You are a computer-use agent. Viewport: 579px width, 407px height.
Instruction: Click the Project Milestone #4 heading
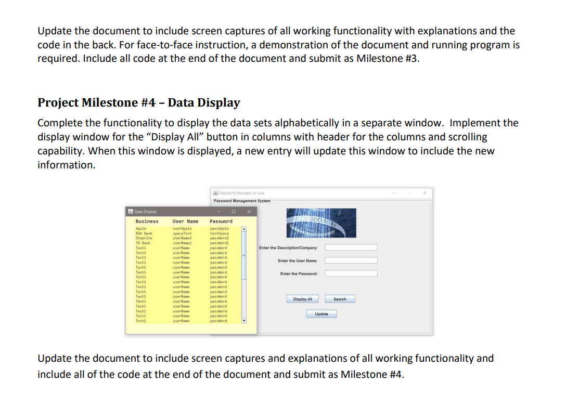[139, 102]
